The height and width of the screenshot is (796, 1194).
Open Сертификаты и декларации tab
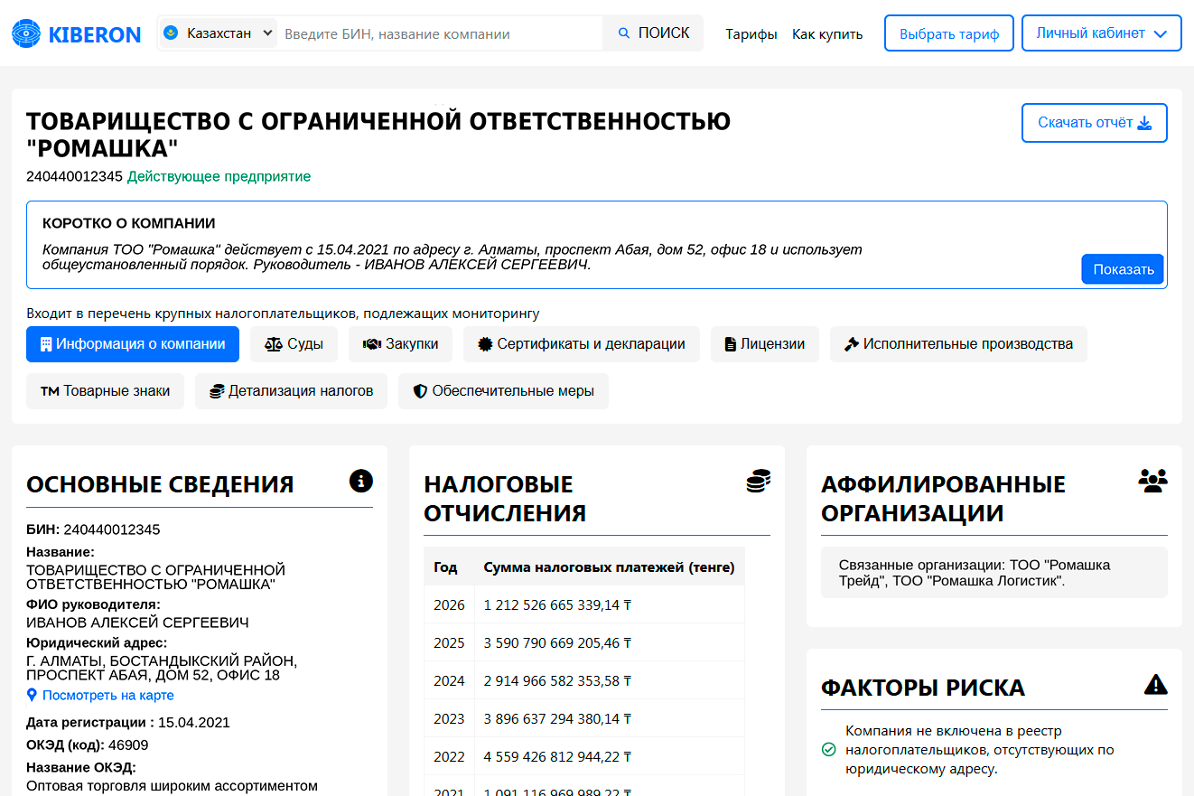(582, 344)
